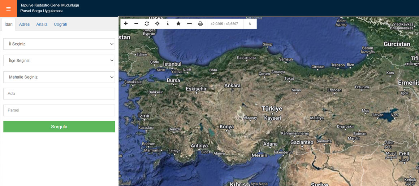
Task: Print the map with printer icon
Action: coord(200,24)
